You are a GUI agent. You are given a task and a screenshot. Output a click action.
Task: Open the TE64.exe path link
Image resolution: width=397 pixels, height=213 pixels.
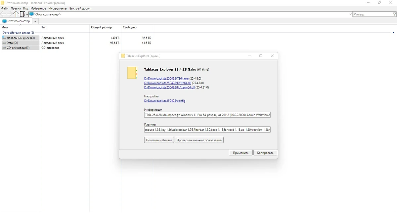coord(166,78)
